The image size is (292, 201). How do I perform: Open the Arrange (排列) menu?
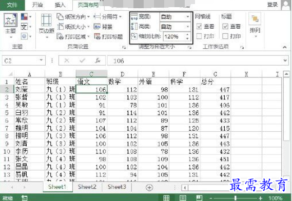255,25
